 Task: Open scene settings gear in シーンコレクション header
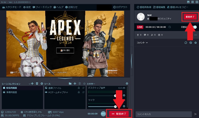point(42,84)
